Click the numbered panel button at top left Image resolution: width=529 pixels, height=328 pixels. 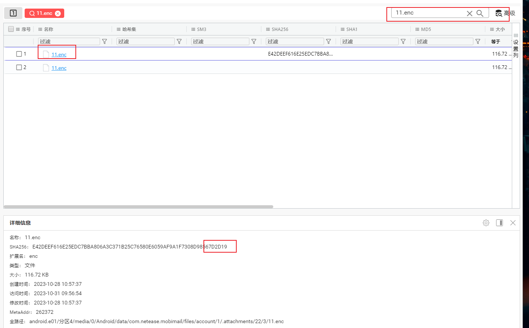(x=13, y=13)
